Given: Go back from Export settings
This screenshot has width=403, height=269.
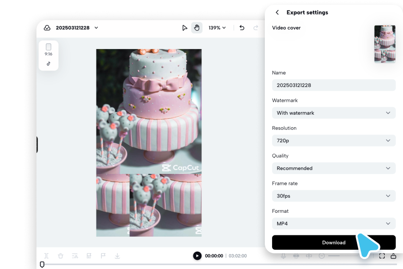Looking at the screenshot, I should tap(277, 12).
